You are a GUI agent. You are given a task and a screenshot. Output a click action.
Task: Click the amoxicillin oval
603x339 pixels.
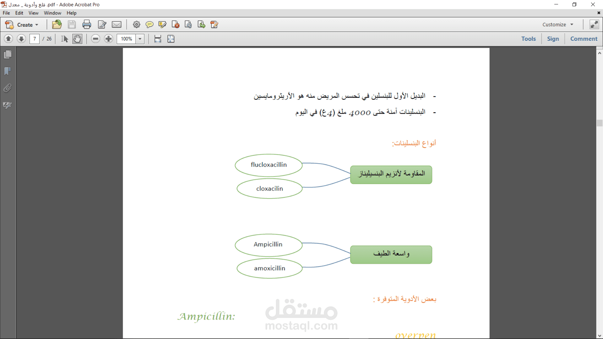click(269, 268)
